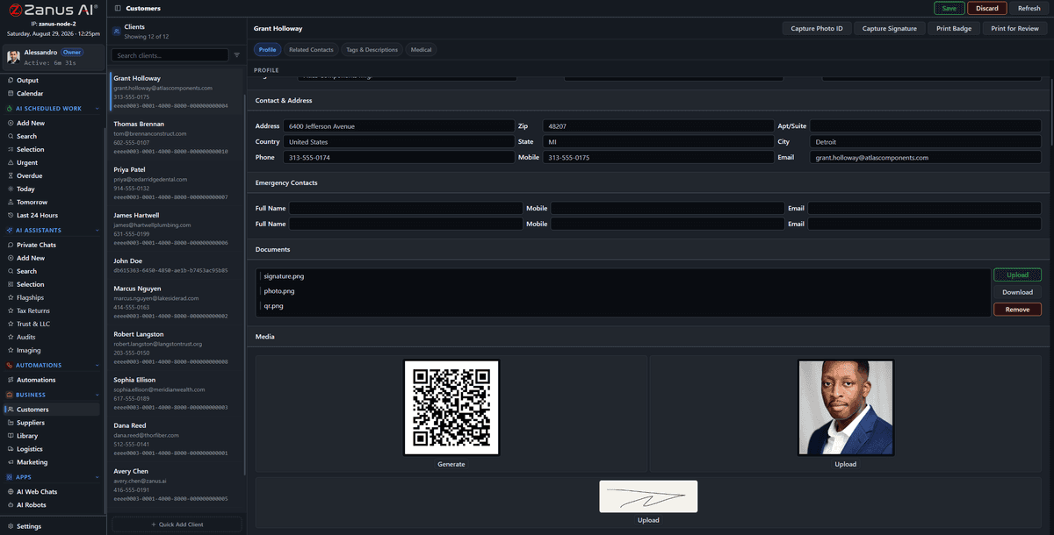The image size is (1054, 535).
Task: Go to Marketing section
Action: pyautogui.click(x=32, y=462)
